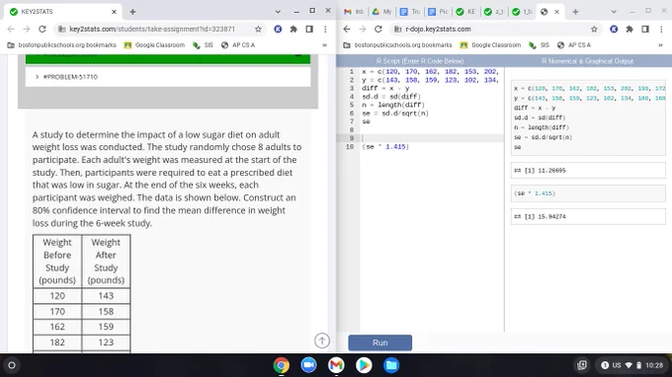The width and height of the screenshot is (672, 377).
Task: Show more bookmarks in left window
Action: pos(324,45)
